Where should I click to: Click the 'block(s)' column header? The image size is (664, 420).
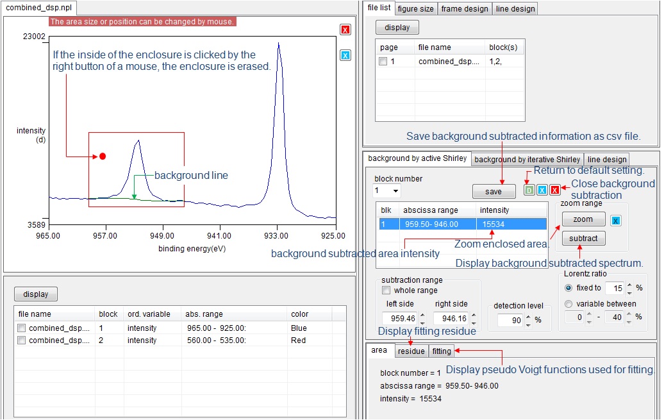pos(503,47)
